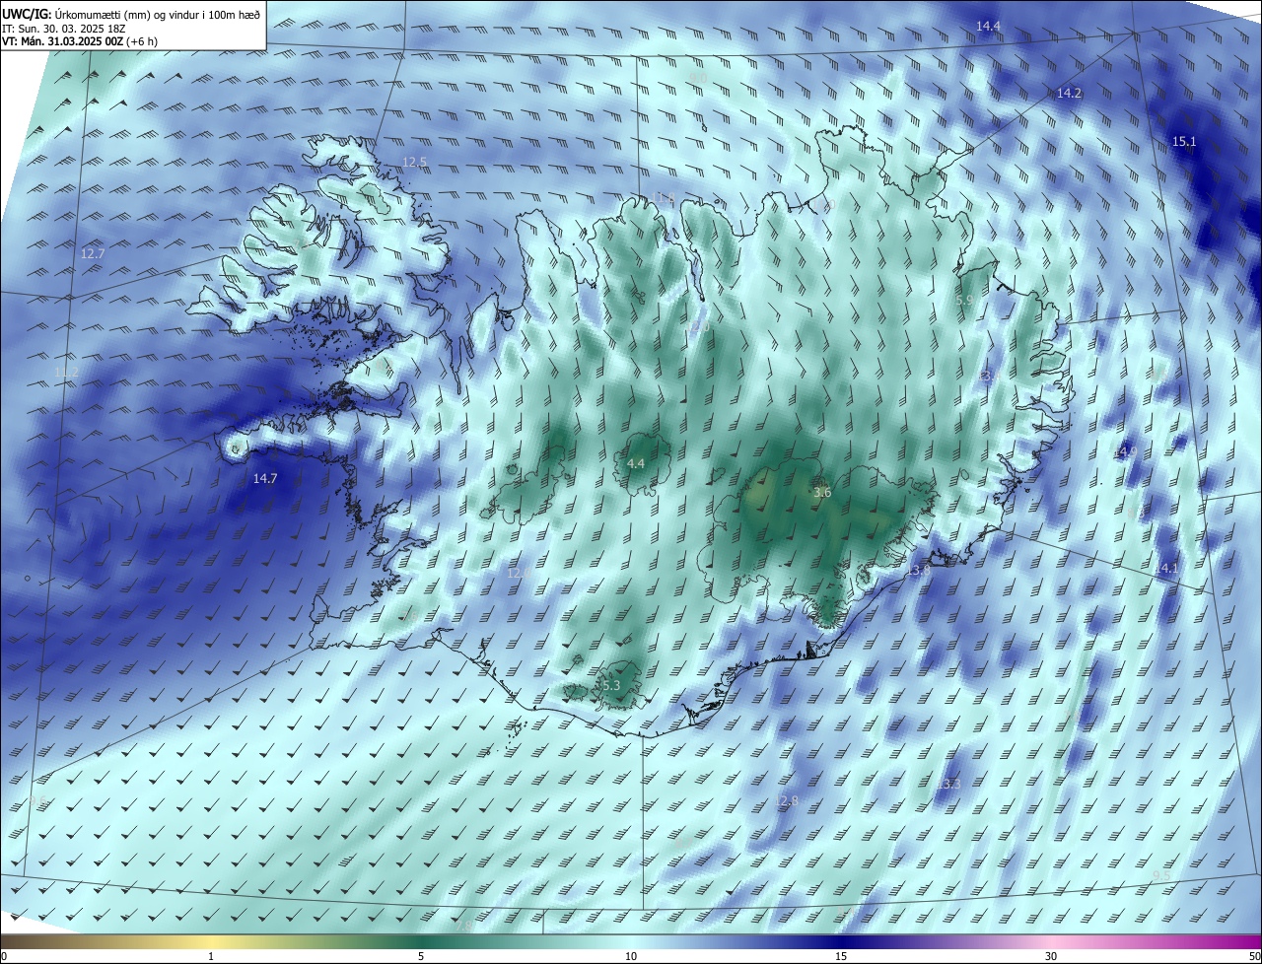Click the 14.2 value label on the map
The height and width of the screenshot is (964, 1262).
(x=1069, y=94)
